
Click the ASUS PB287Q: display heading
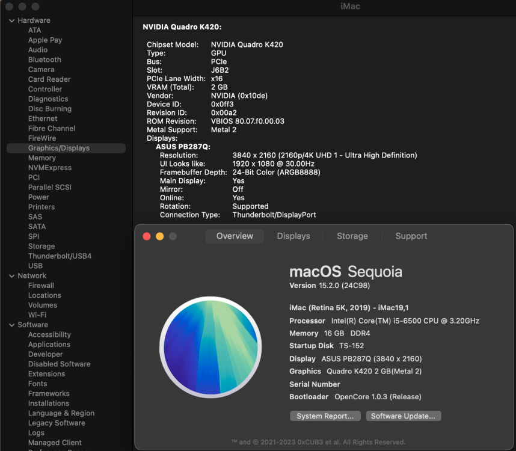click(x=183, y=147)
